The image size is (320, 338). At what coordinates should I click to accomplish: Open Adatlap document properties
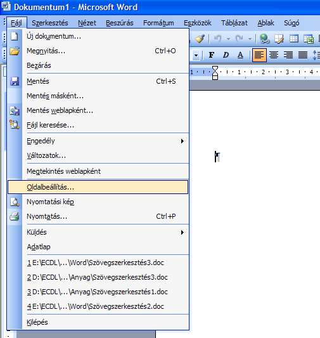pos(98,247)
